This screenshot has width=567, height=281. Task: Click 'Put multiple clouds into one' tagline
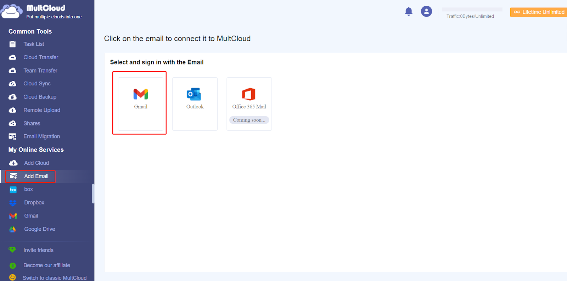pos(54,17)
